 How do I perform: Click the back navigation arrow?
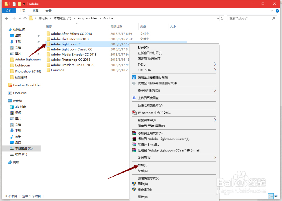tap(6, 18)
